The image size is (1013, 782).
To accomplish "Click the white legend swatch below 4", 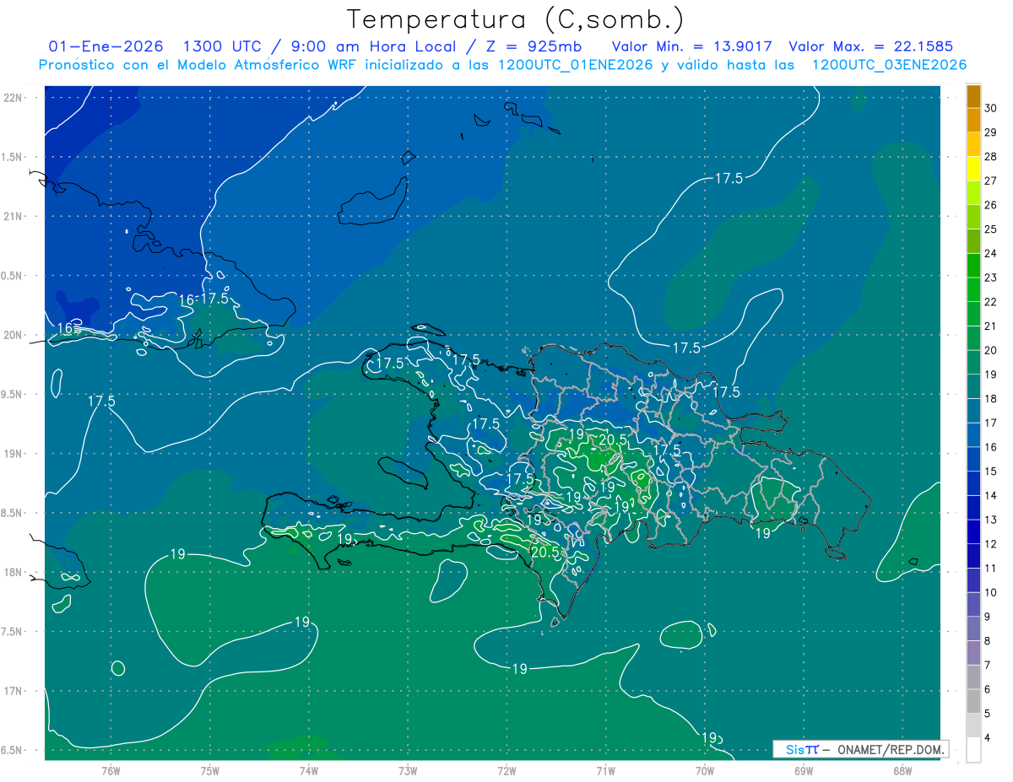I will point(973,750).
